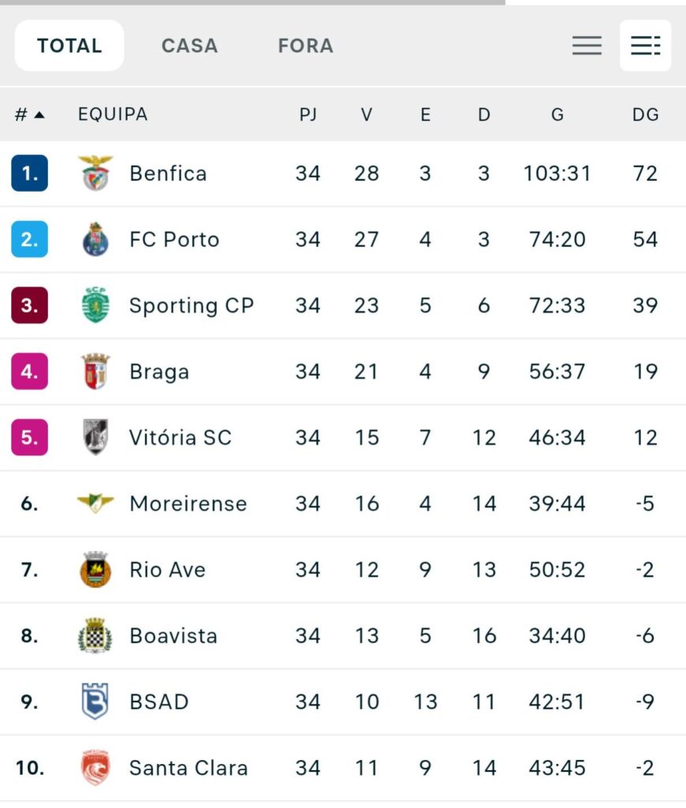This screenshot has width=686, height=808.
Task: Enable the detailed standings view
Action: click(645, 45)
